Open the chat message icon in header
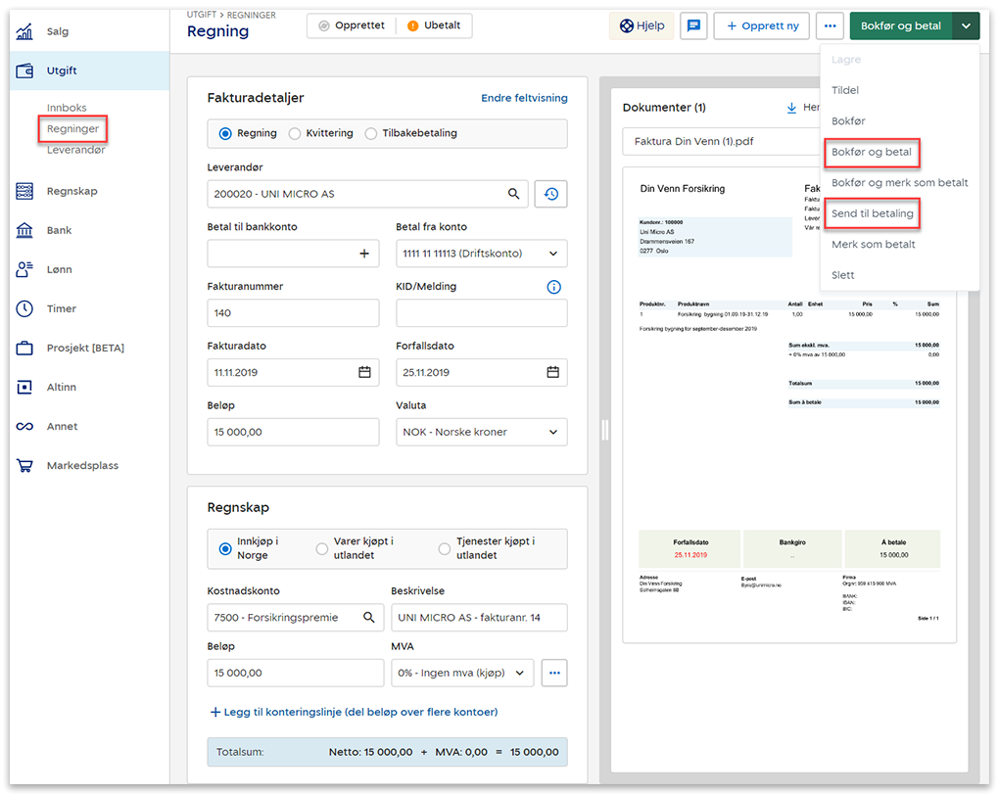The height and width of the screenshot is (794, 999). (694, 26)
